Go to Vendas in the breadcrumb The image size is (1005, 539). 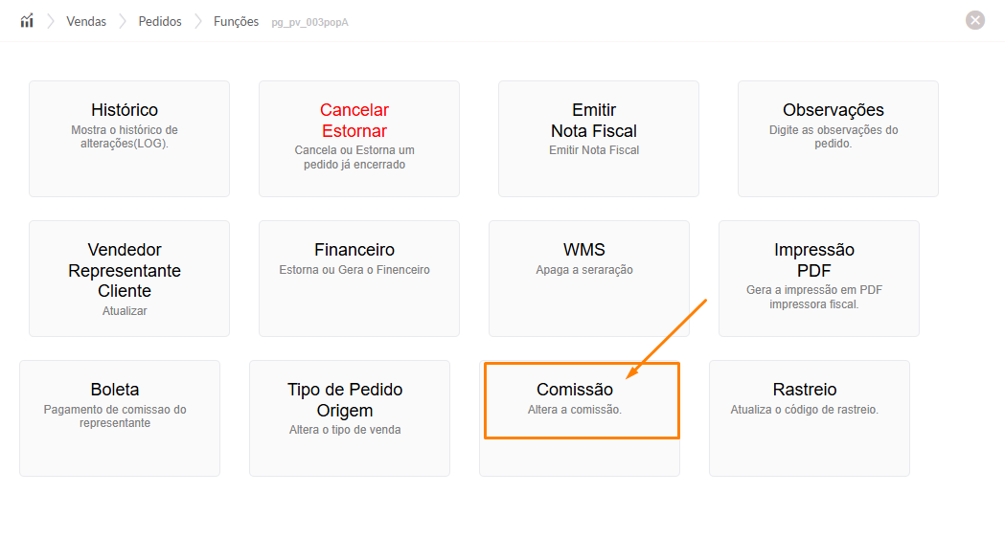86,21
